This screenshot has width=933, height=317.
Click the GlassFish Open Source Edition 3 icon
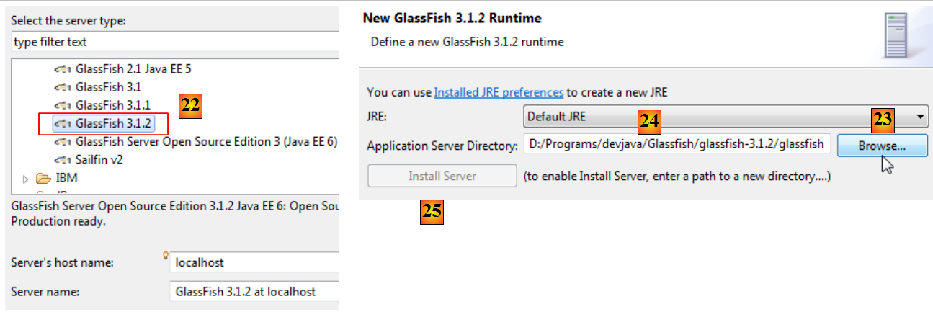tap(63, 142)
